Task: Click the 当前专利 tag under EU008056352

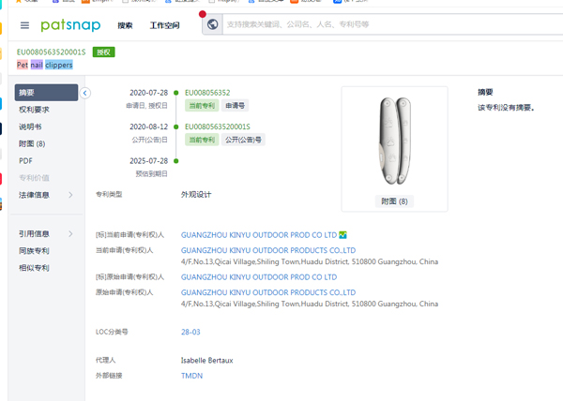Action: [x=202, y=106]
